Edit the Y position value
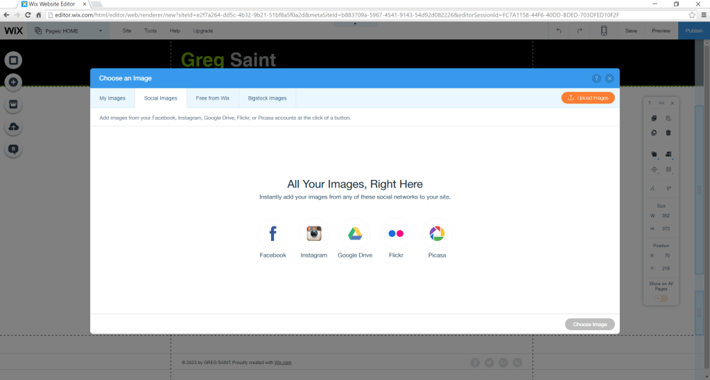 (x=666, y=269)
